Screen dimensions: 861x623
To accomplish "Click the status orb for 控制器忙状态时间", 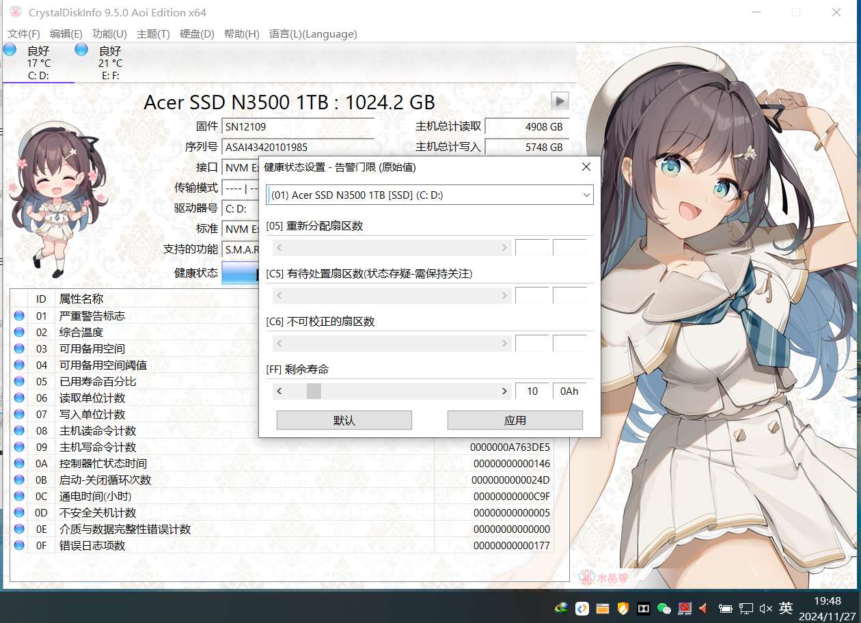I will tap(19, 463).
